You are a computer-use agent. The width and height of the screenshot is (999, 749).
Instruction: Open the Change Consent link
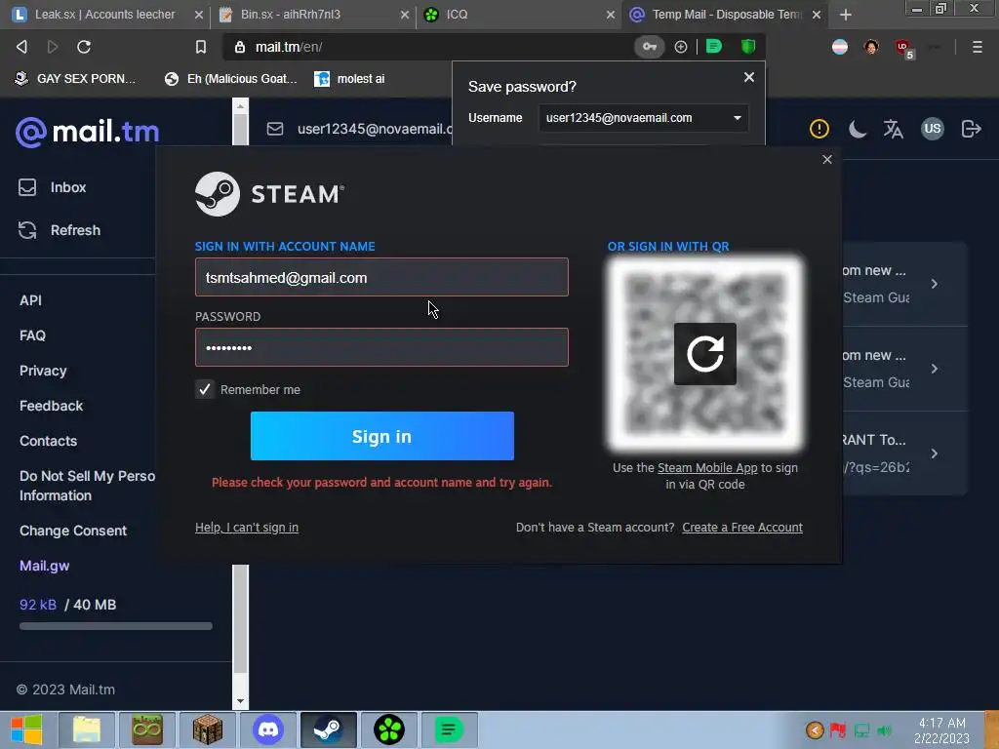(72, 531)
